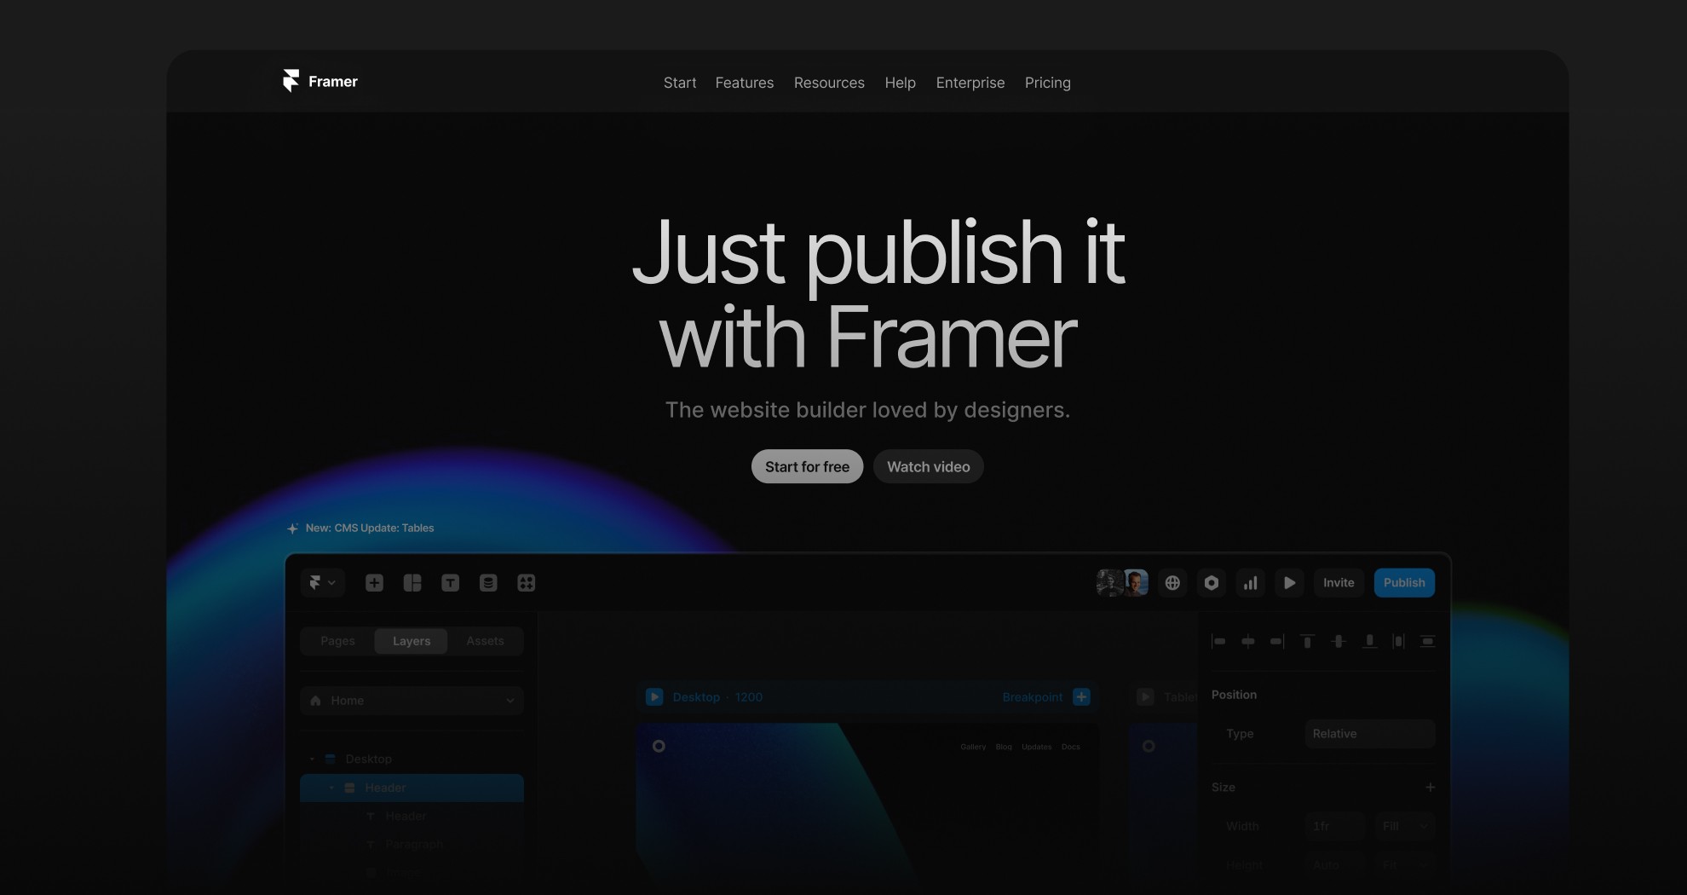
Task: Click the Desktop breakpoint play icon
Action: tap(654, 697)
